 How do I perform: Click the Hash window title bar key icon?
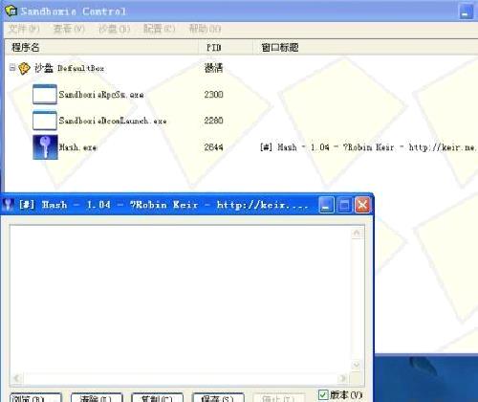8,205
